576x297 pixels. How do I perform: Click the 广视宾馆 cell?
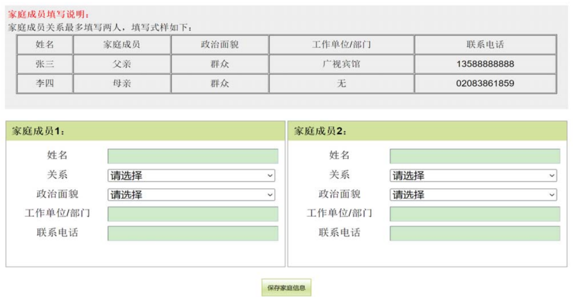tap(342, 64)
